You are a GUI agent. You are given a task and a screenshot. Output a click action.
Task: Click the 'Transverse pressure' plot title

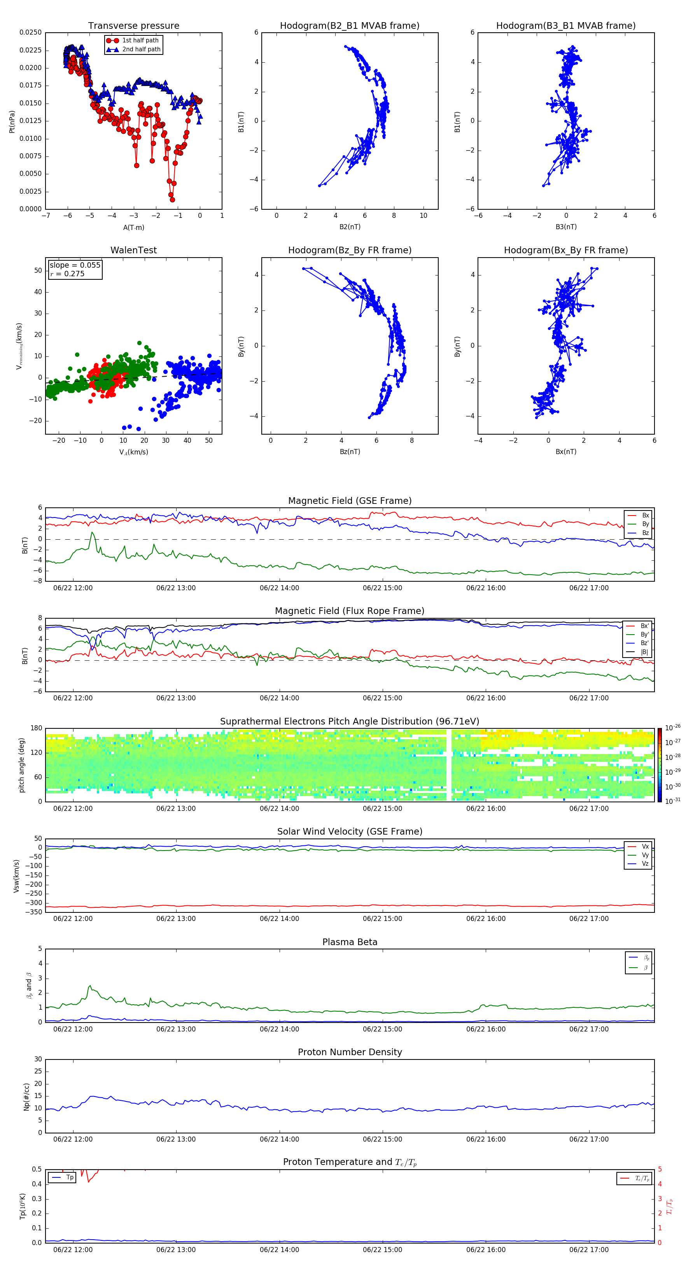point(133,25)
